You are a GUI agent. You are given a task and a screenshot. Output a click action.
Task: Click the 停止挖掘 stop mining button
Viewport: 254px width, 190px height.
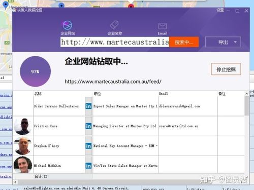coord(226,69)
